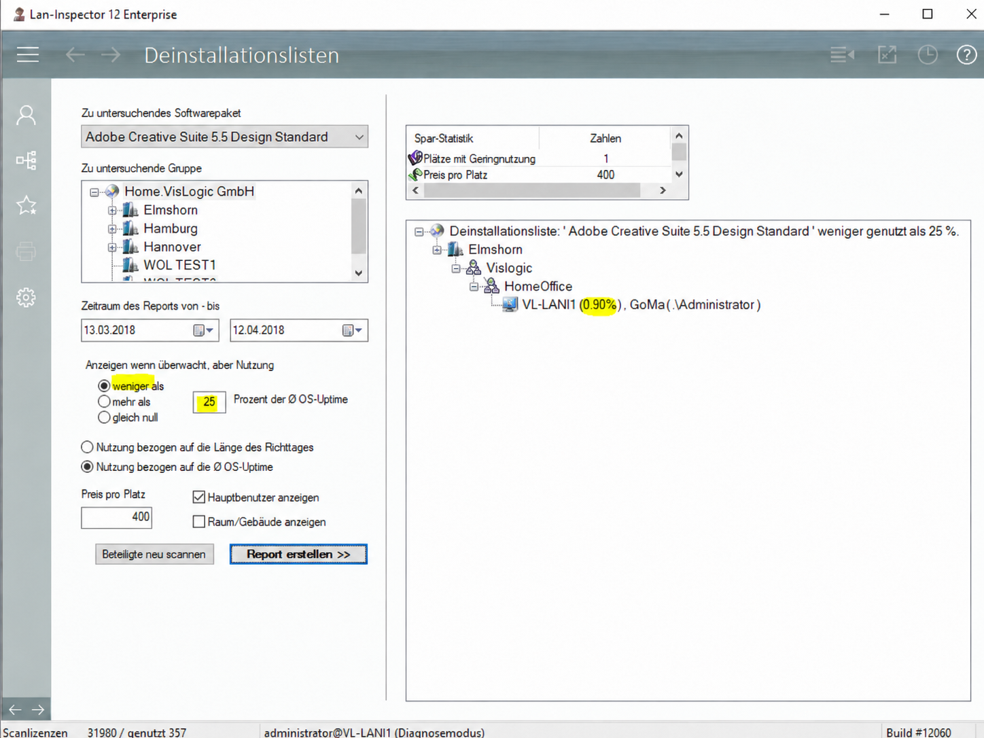Select 'Nutzung bezogen auf die Ø OS-Uptime'
Viewport: 984px width, 738px height.
tap(87, 467)
